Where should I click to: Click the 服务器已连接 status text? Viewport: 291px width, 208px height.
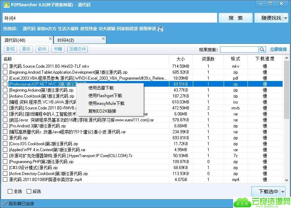pos(21,203)
